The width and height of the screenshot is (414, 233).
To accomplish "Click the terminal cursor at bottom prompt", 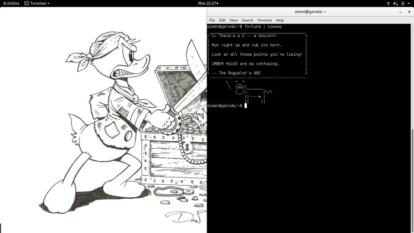I will (x=246, y=106).
